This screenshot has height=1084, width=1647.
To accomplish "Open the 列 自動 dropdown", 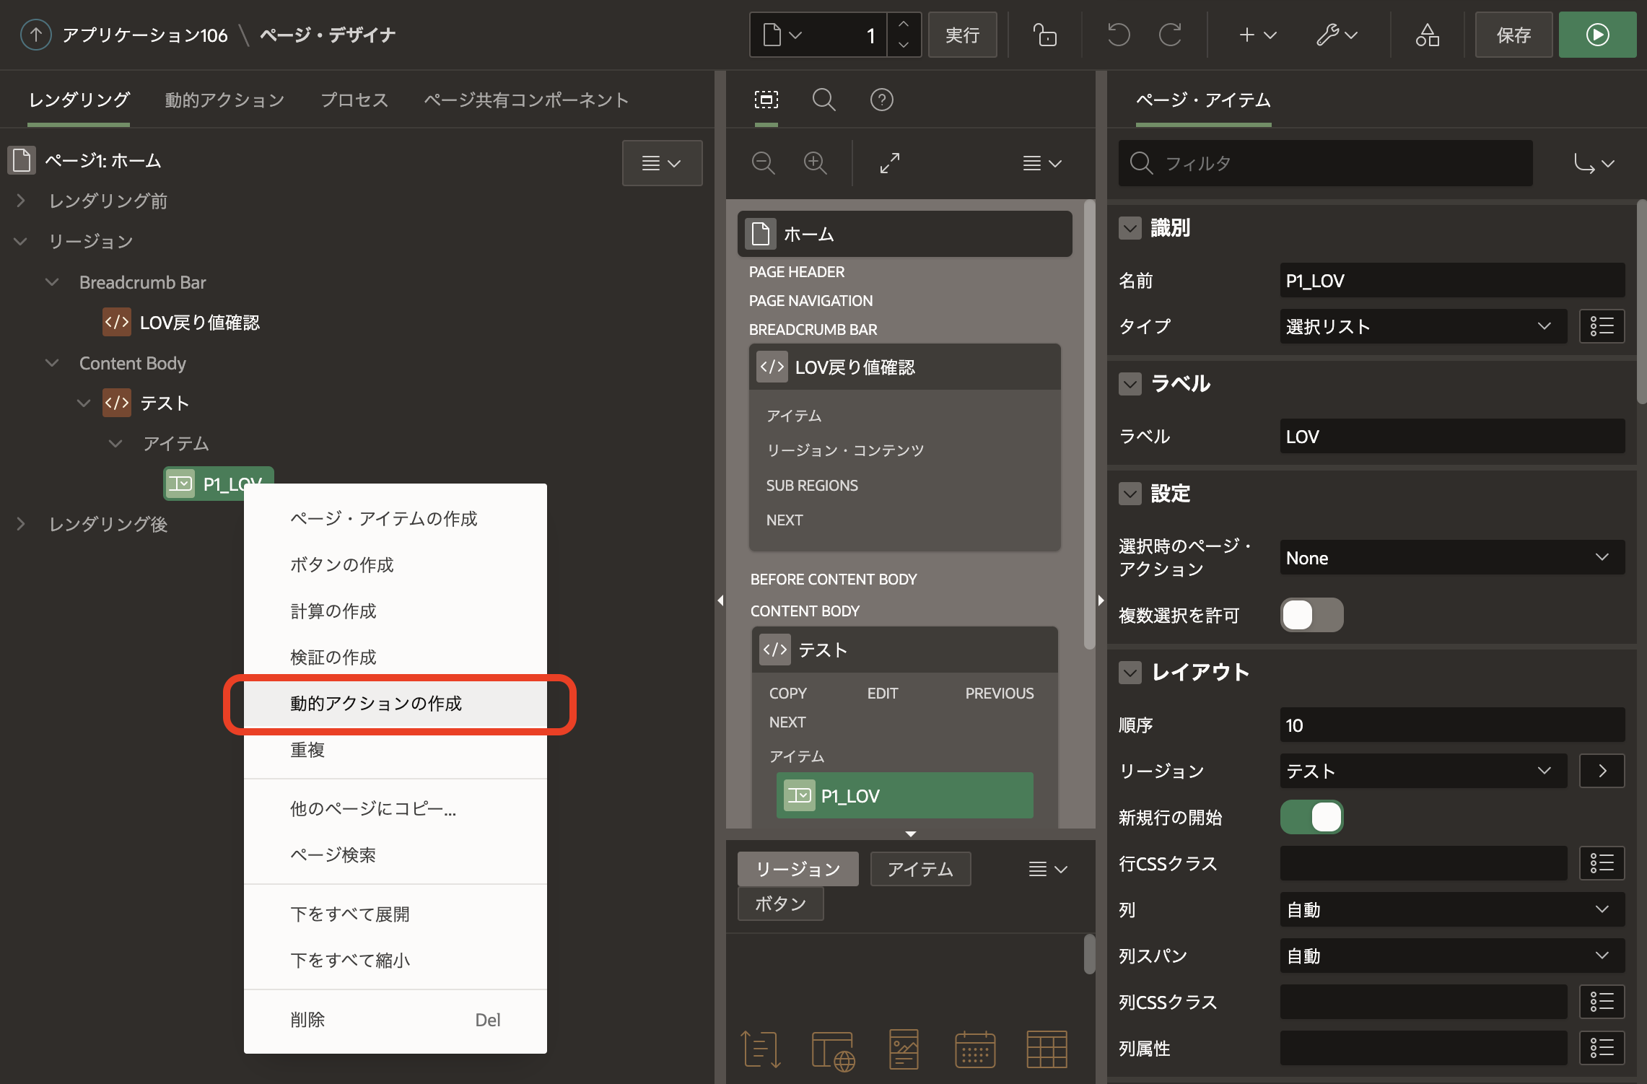I will coord(1452,909).
